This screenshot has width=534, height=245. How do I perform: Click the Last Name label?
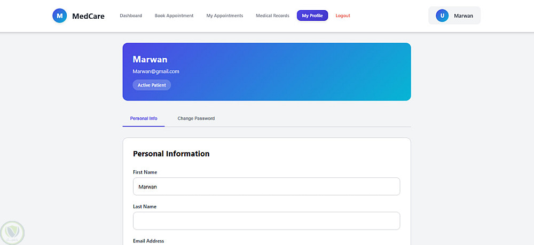coord(145,207)
